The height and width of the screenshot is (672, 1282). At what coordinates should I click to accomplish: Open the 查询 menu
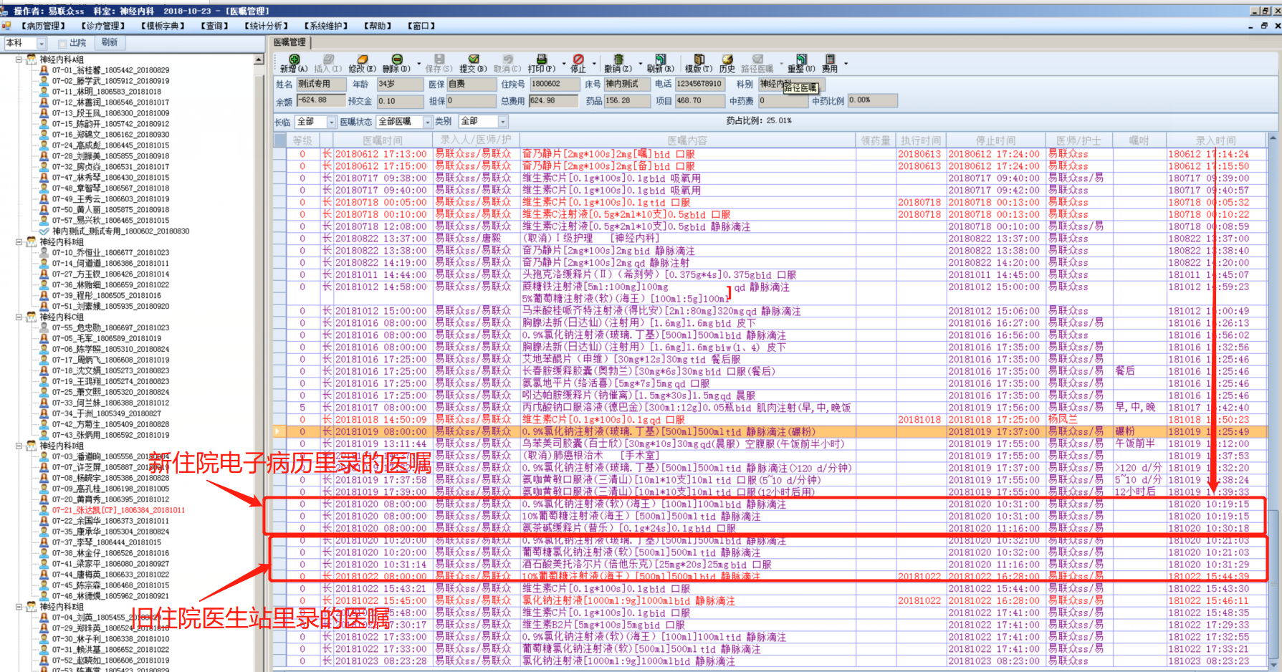tap(215, 27)
